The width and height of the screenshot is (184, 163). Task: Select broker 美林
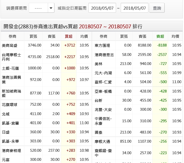(x=98, y=64)
